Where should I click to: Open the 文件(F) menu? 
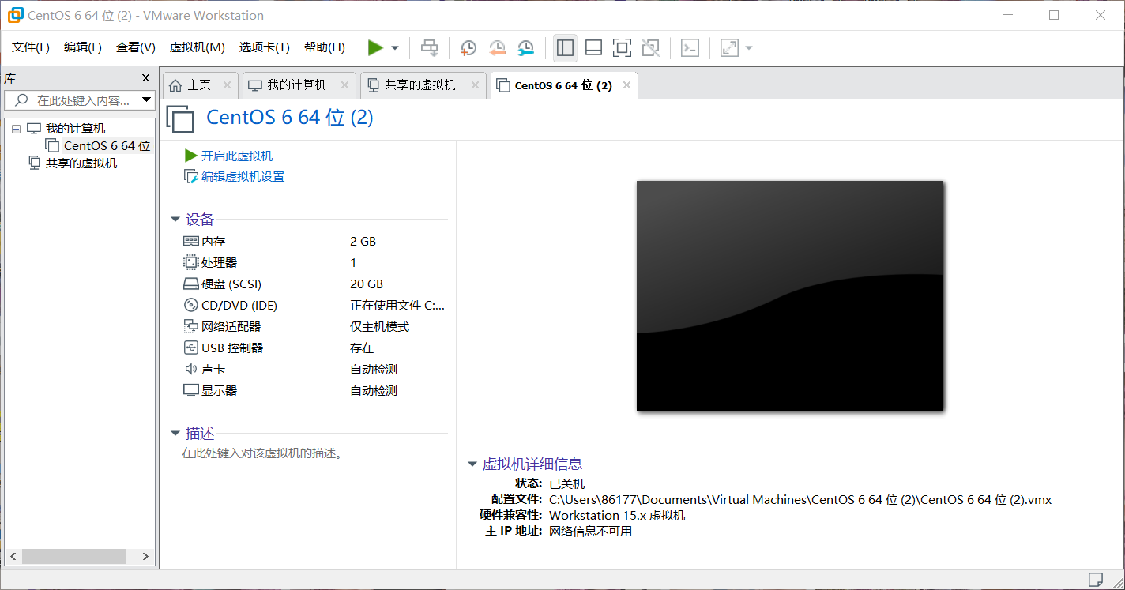click(31, 47)
